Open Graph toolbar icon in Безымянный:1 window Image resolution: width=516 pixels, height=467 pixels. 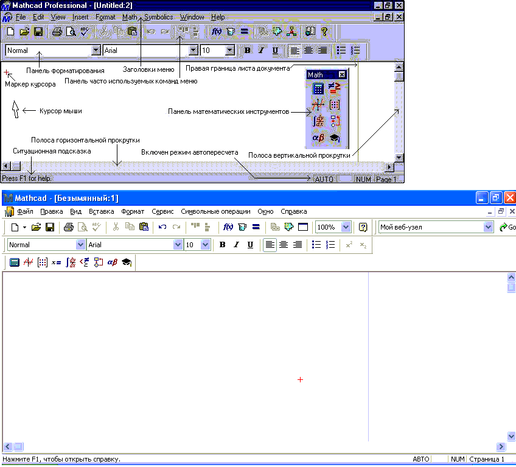[29, 262]
